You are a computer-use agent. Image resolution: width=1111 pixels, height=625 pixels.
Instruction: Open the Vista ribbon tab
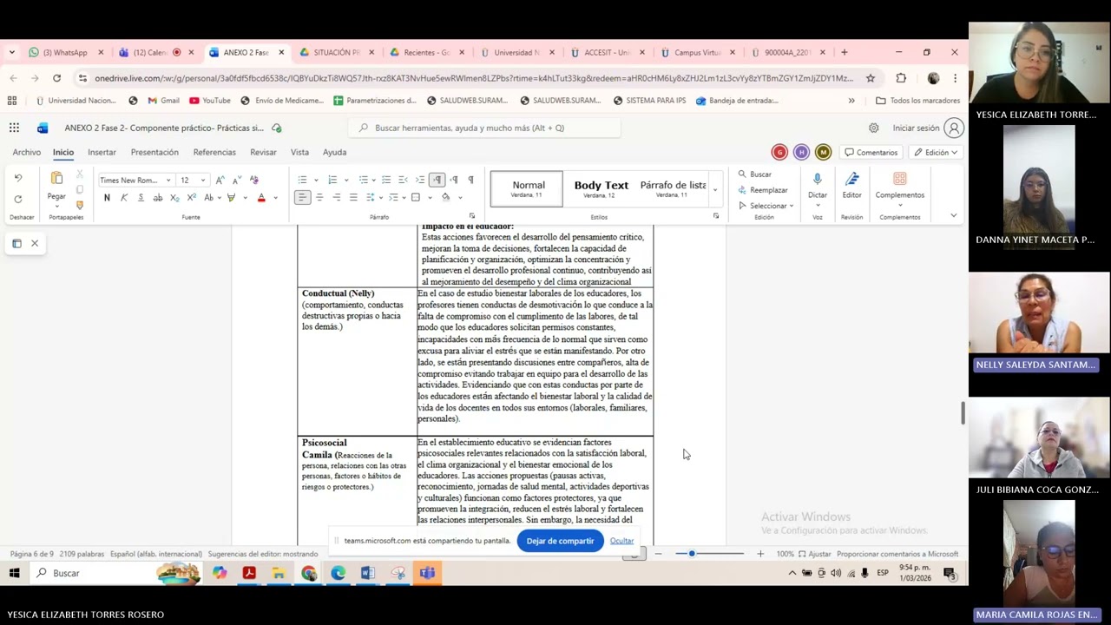click(299, 152)
